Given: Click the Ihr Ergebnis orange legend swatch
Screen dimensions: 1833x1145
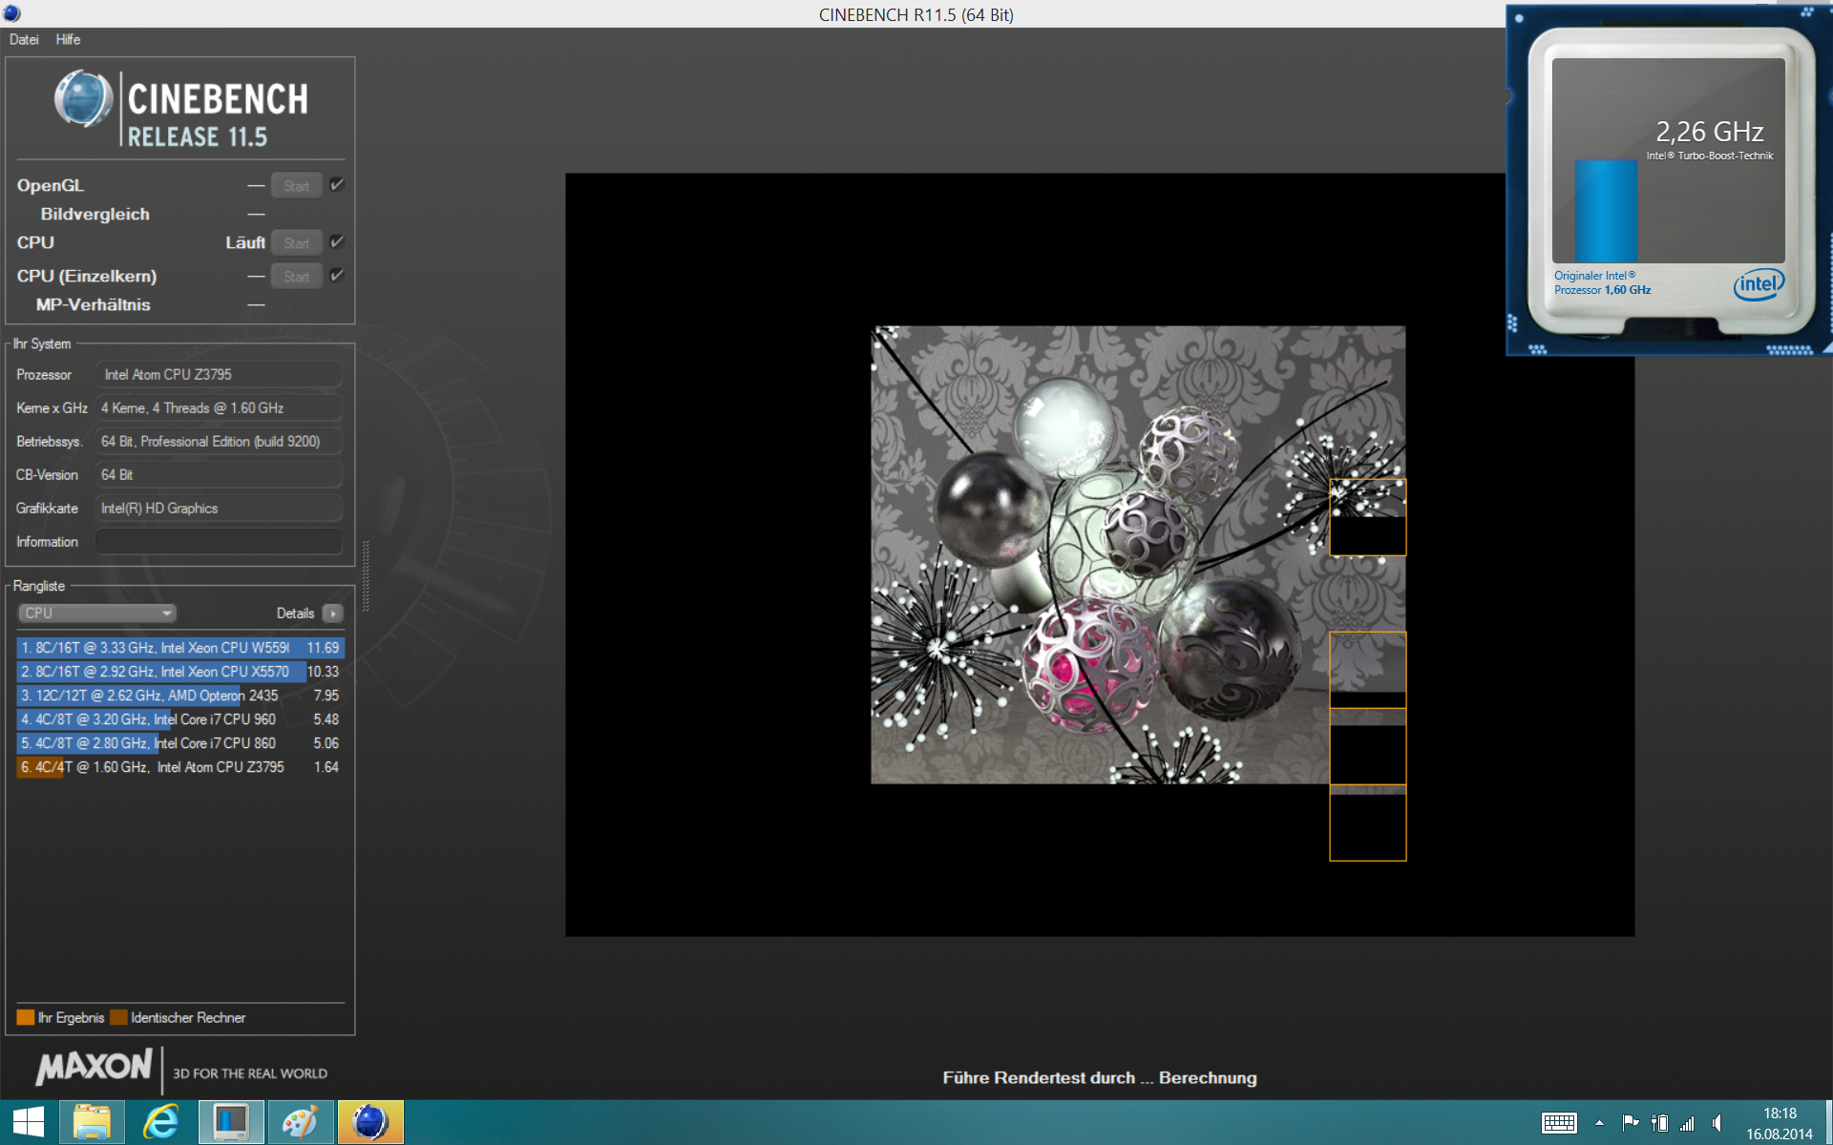Looking at the screenshot, I should (x=26, y=1017).
